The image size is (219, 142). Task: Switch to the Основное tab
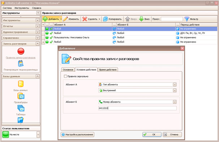pos(68,70)
